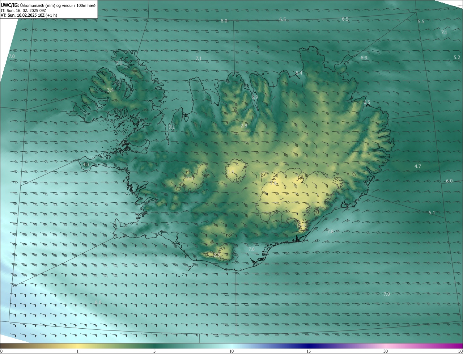Click the 3.4 value in the Westfjords
The image size is (463, 354).
110,90
